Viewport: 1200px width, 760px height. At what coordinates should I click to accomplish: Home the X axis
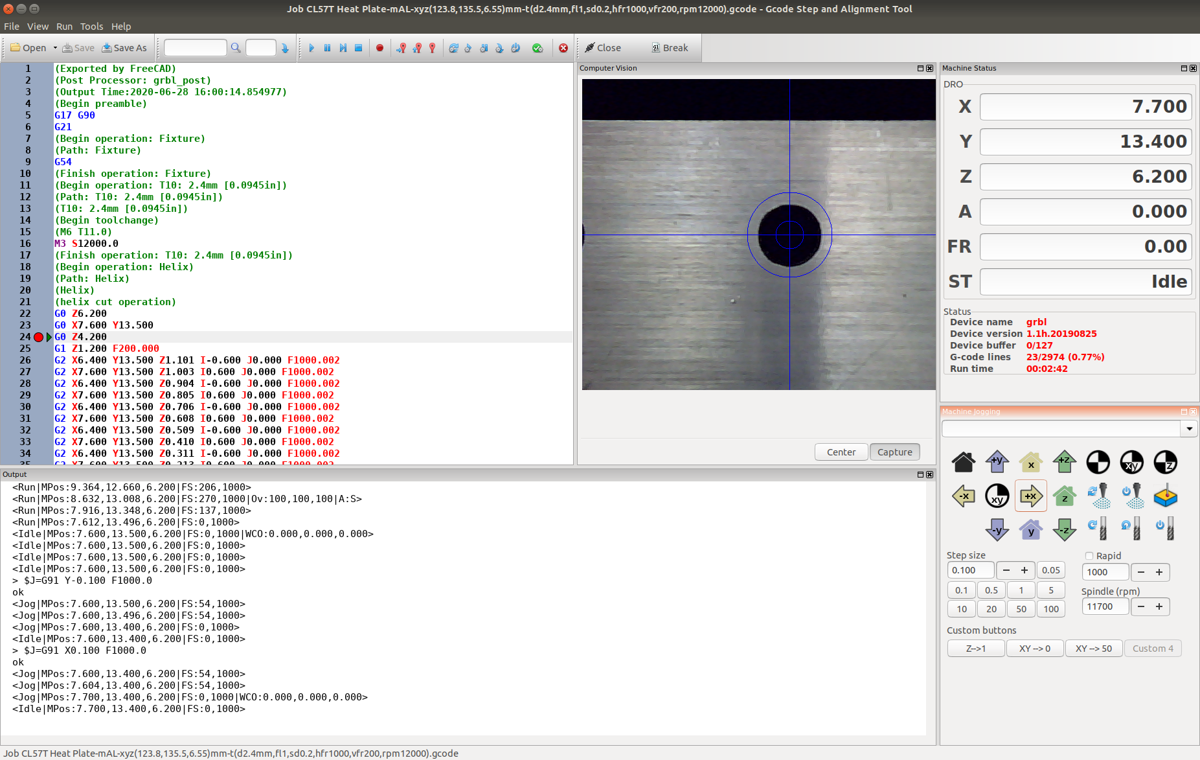click(x=1031, y=462)
